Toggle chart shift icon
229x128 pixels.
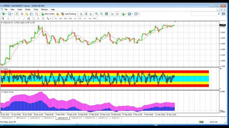coord(117,14)
